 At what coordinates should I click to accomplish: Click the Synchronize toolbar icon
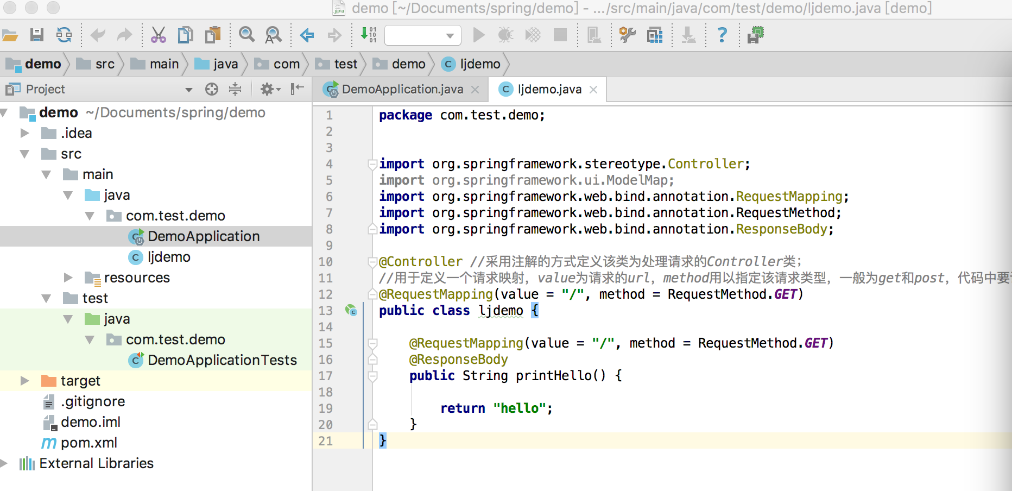coord(64,35)
